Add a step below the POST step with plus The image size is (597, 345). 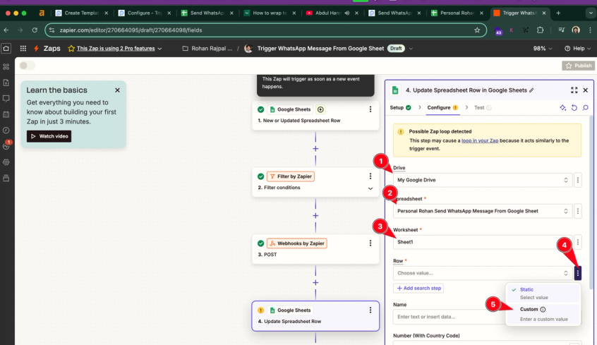[x=315, y=282]
